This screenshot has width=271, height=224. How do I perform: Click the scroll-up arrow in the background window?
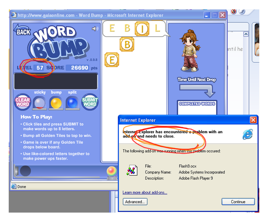click(x=246, y=34)
